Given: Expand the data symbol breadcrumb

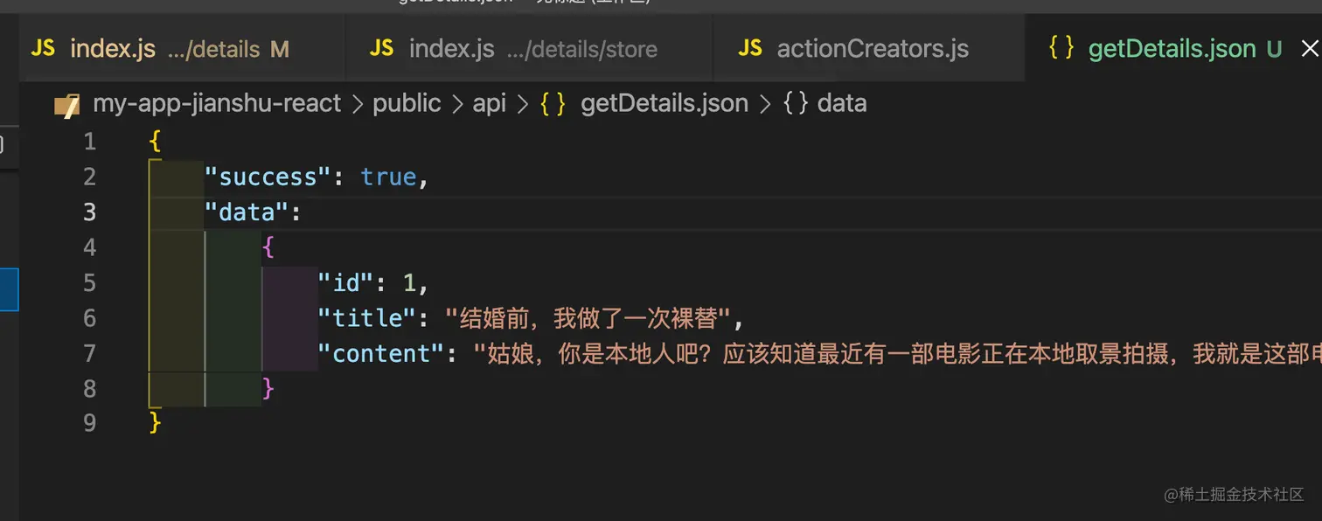Looking at the screenshot, I should coord(841,104).
